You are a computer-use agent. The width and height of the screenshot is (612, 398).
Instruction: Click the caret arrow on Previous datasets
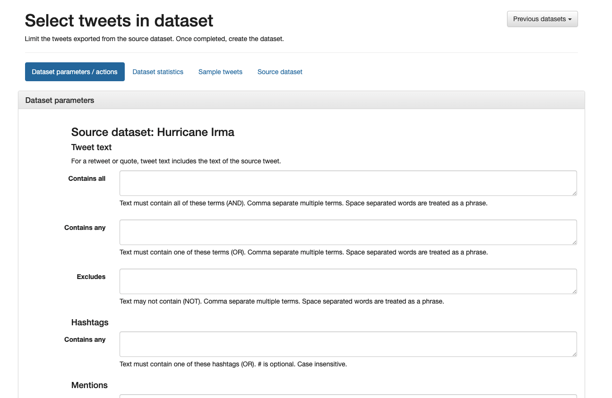tap(570, 19)
